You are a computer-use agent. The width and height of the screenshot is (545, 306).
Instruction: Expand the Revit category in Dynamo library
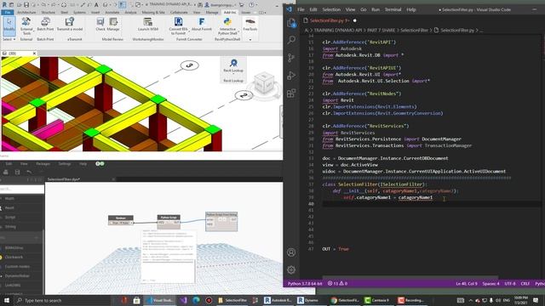pyautogui.click(x=9, y=207)
